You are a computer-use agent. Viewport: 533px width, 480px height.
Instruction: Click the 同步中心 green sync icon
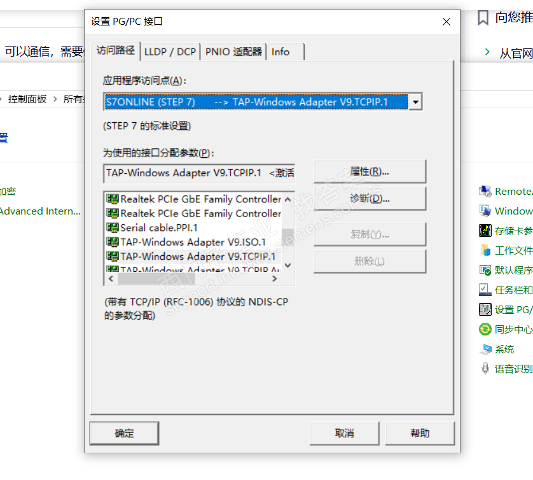[x=485, y=329]
